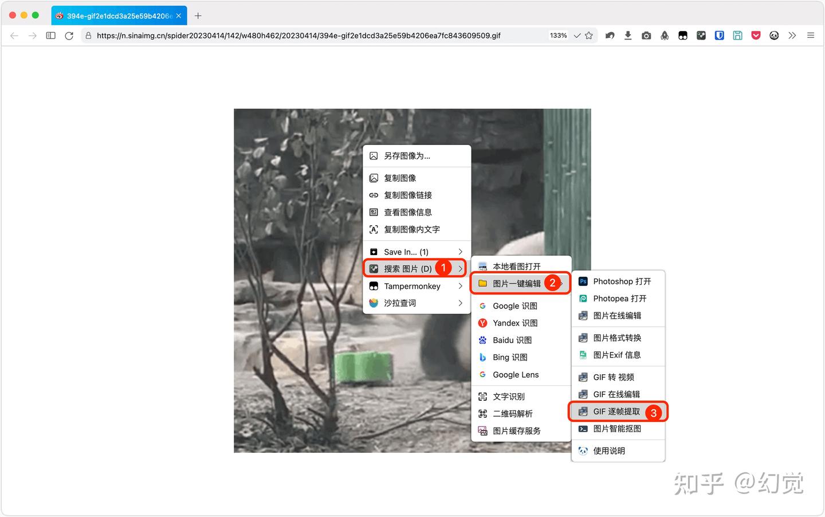Click the teal floppy disk extension icon
This screenshot has width=825, height=517.
[x=737, y=35]
